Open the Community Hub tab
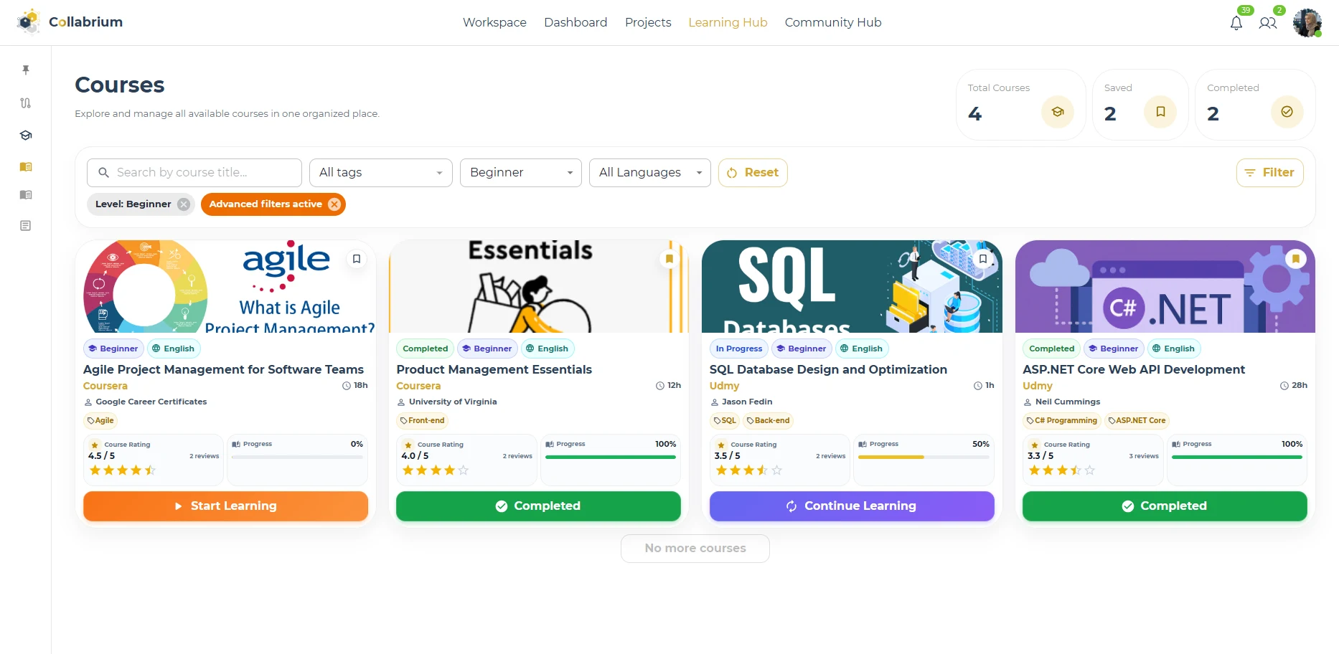 click(833, 22)
